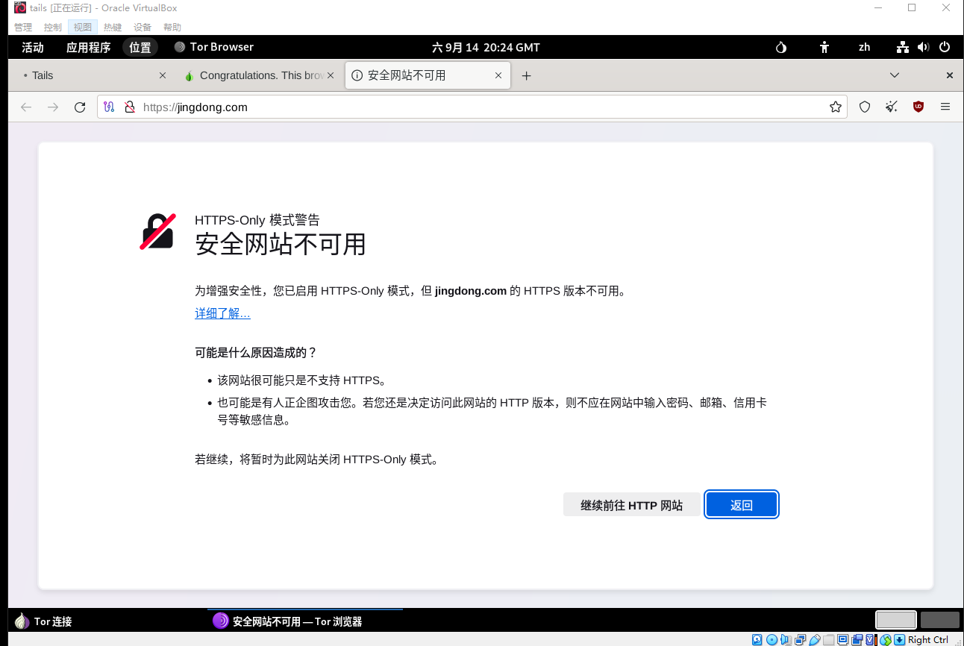Viewport: 964px width, 646px height.
Task: Click VirtualBox hard disk status icon
Action: coord(757,639)
